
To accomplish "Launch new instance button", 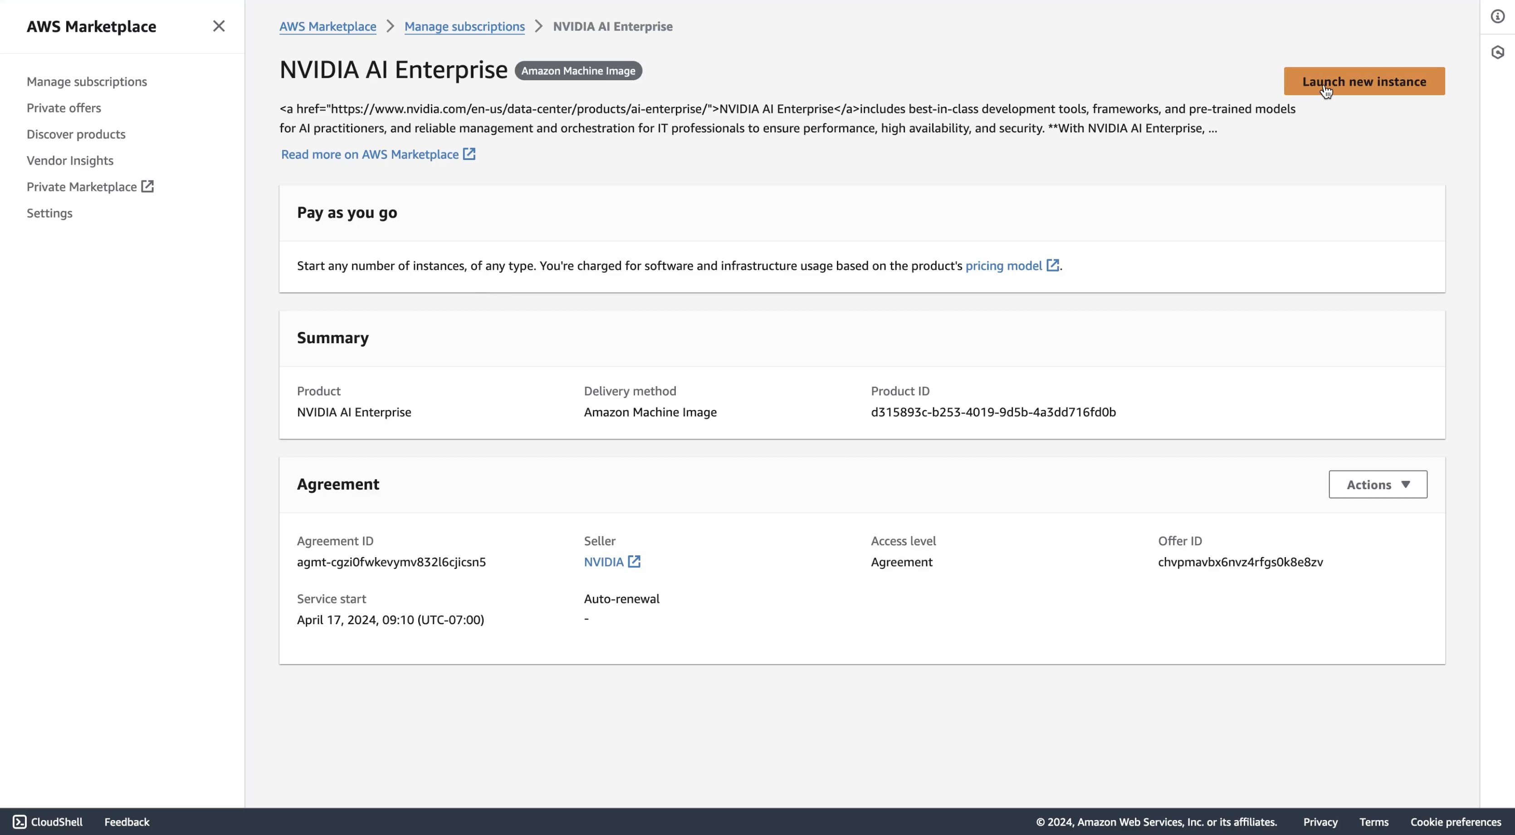I will point(1364,81).
